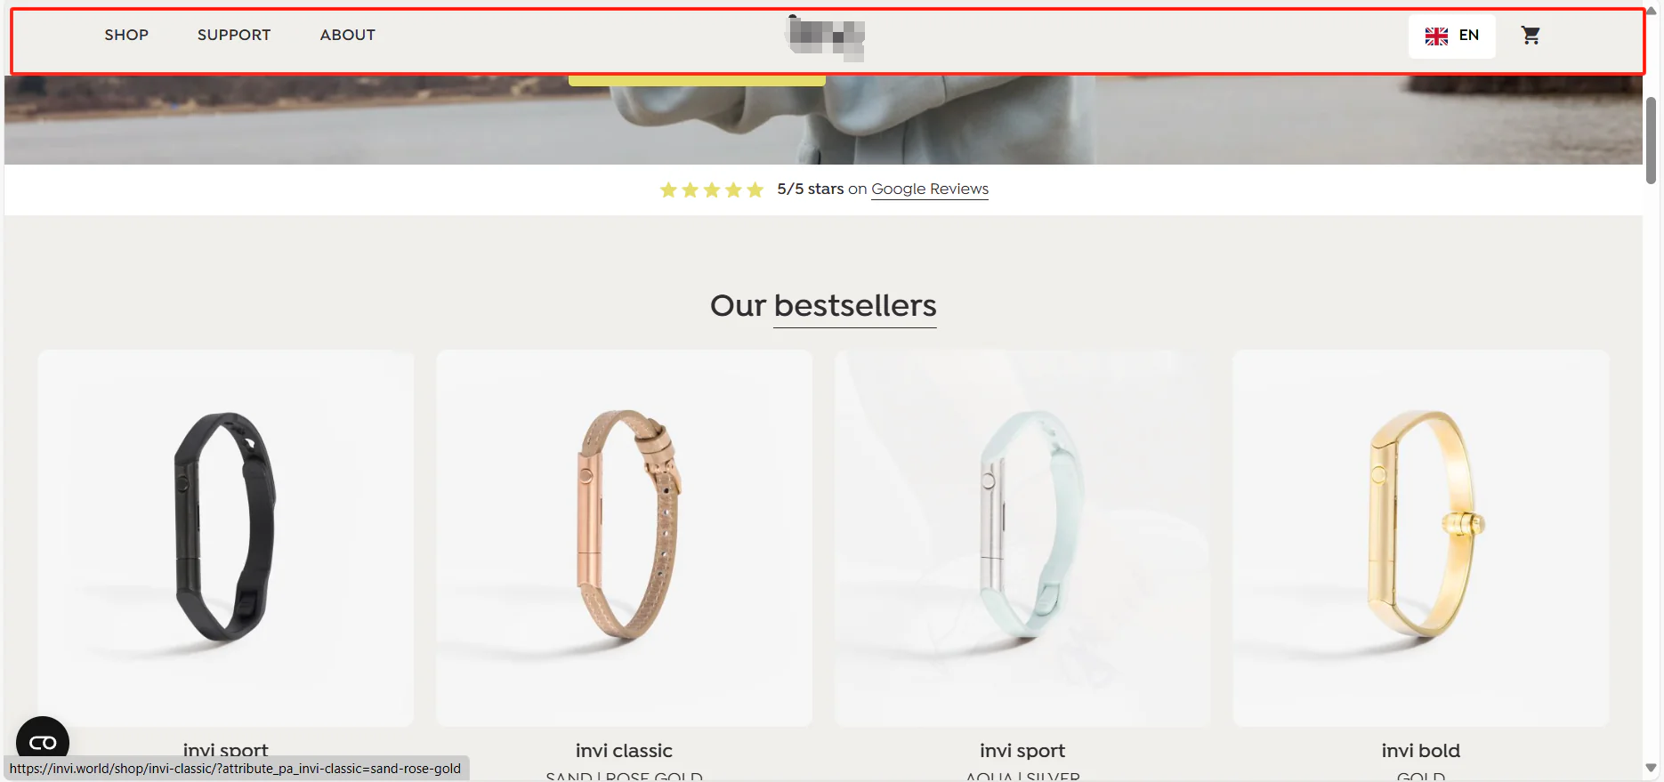Click the site logo in header
1664x782 pixels.
[x=826, y=37]
